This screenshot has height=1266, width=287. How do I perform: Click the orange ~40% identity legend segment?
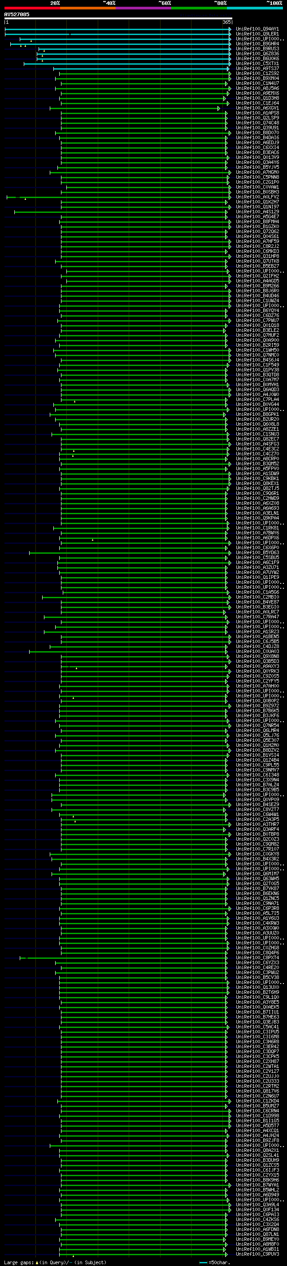click(x=88, y=9)
